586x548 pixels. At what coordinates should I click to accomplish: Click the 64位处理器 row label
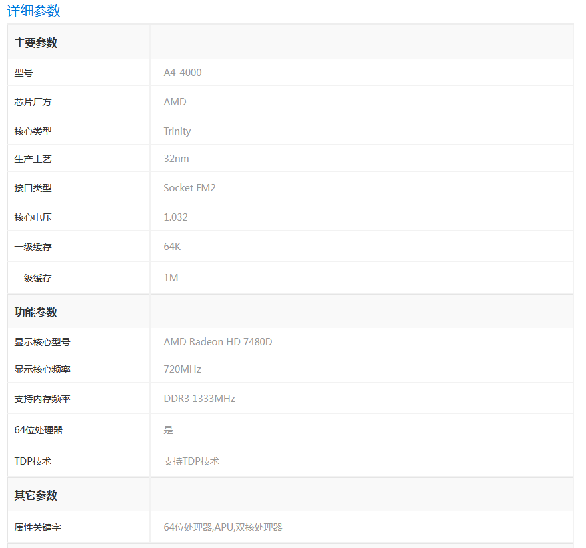coord(37,429)
